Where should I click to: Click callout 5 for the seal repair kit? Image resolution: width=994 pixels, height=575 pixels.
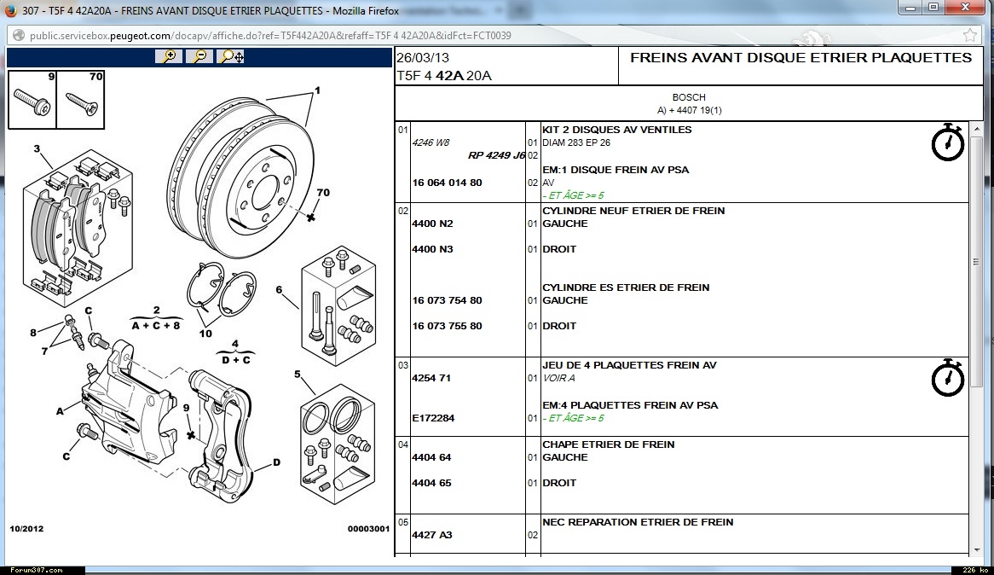tap(298, 375)
